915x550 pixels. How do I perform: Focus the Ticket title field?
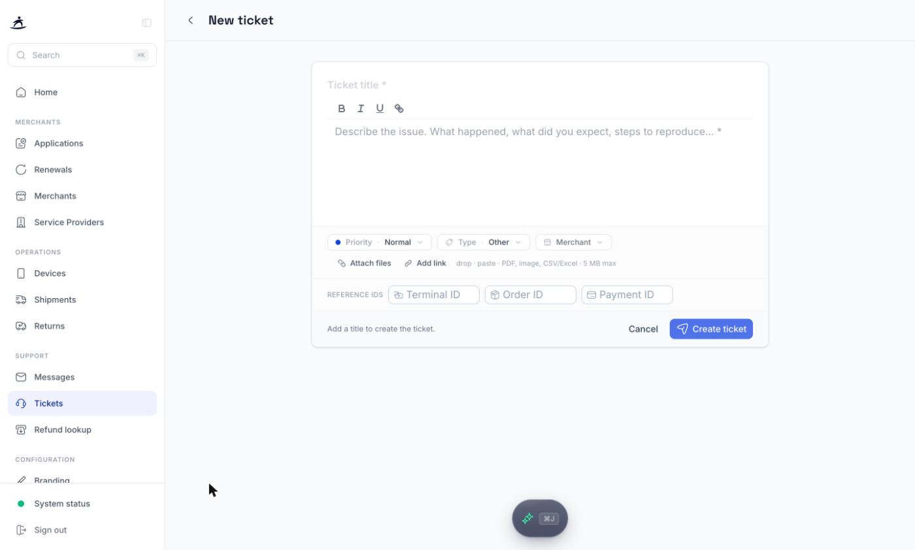pyautogui.click(x=540, y=85)
